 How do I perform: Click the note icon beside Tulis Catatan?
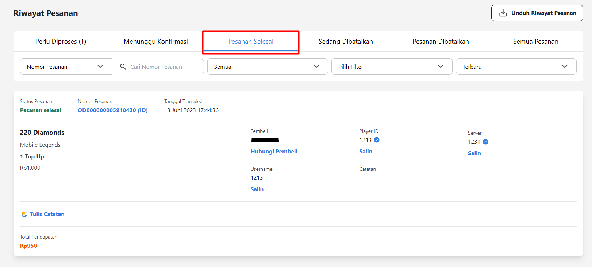pyautogui.click(x=24, y=214)
